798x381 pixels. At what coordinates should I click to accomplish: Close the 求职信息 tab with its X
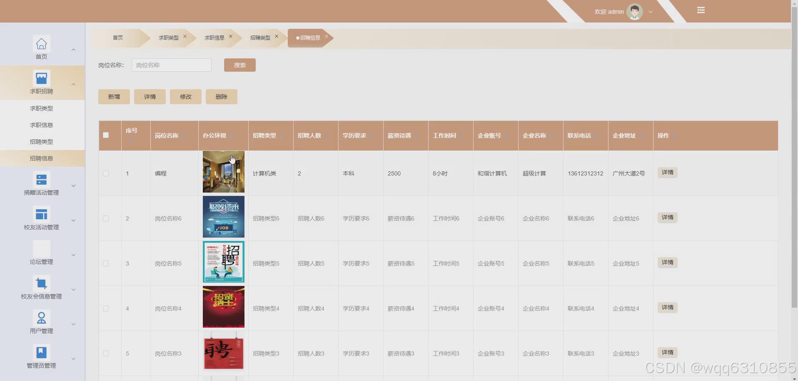231,36
